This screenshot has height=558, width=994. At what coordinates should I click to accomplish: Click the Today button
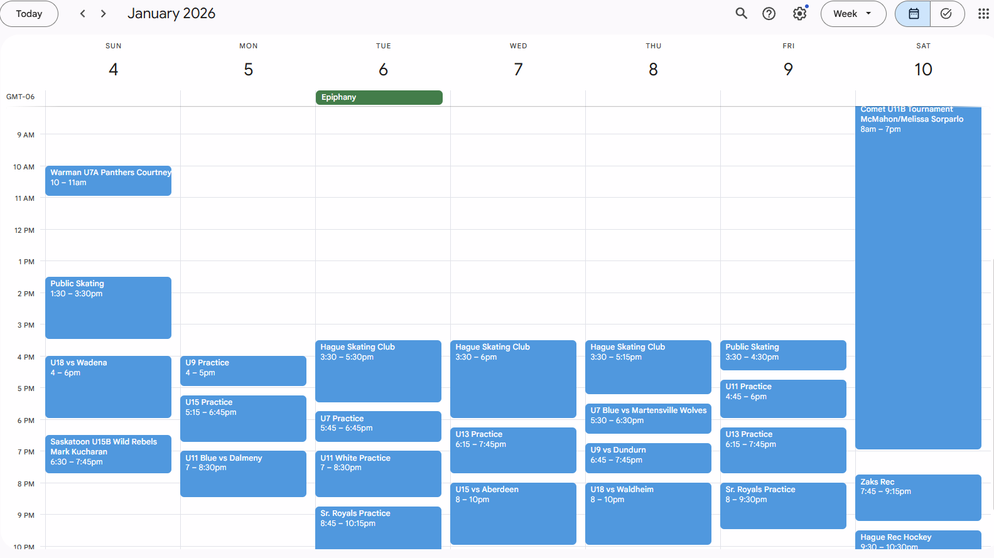coord(29,14)
